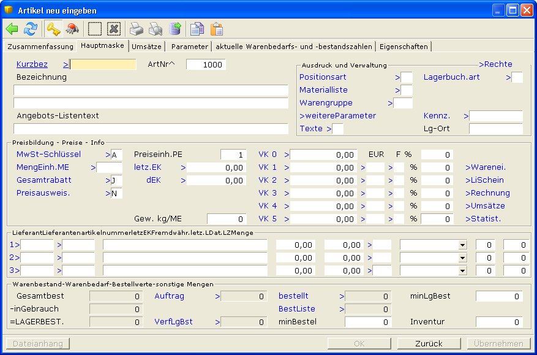
Task: Click the printer icon
Action: 136,29
